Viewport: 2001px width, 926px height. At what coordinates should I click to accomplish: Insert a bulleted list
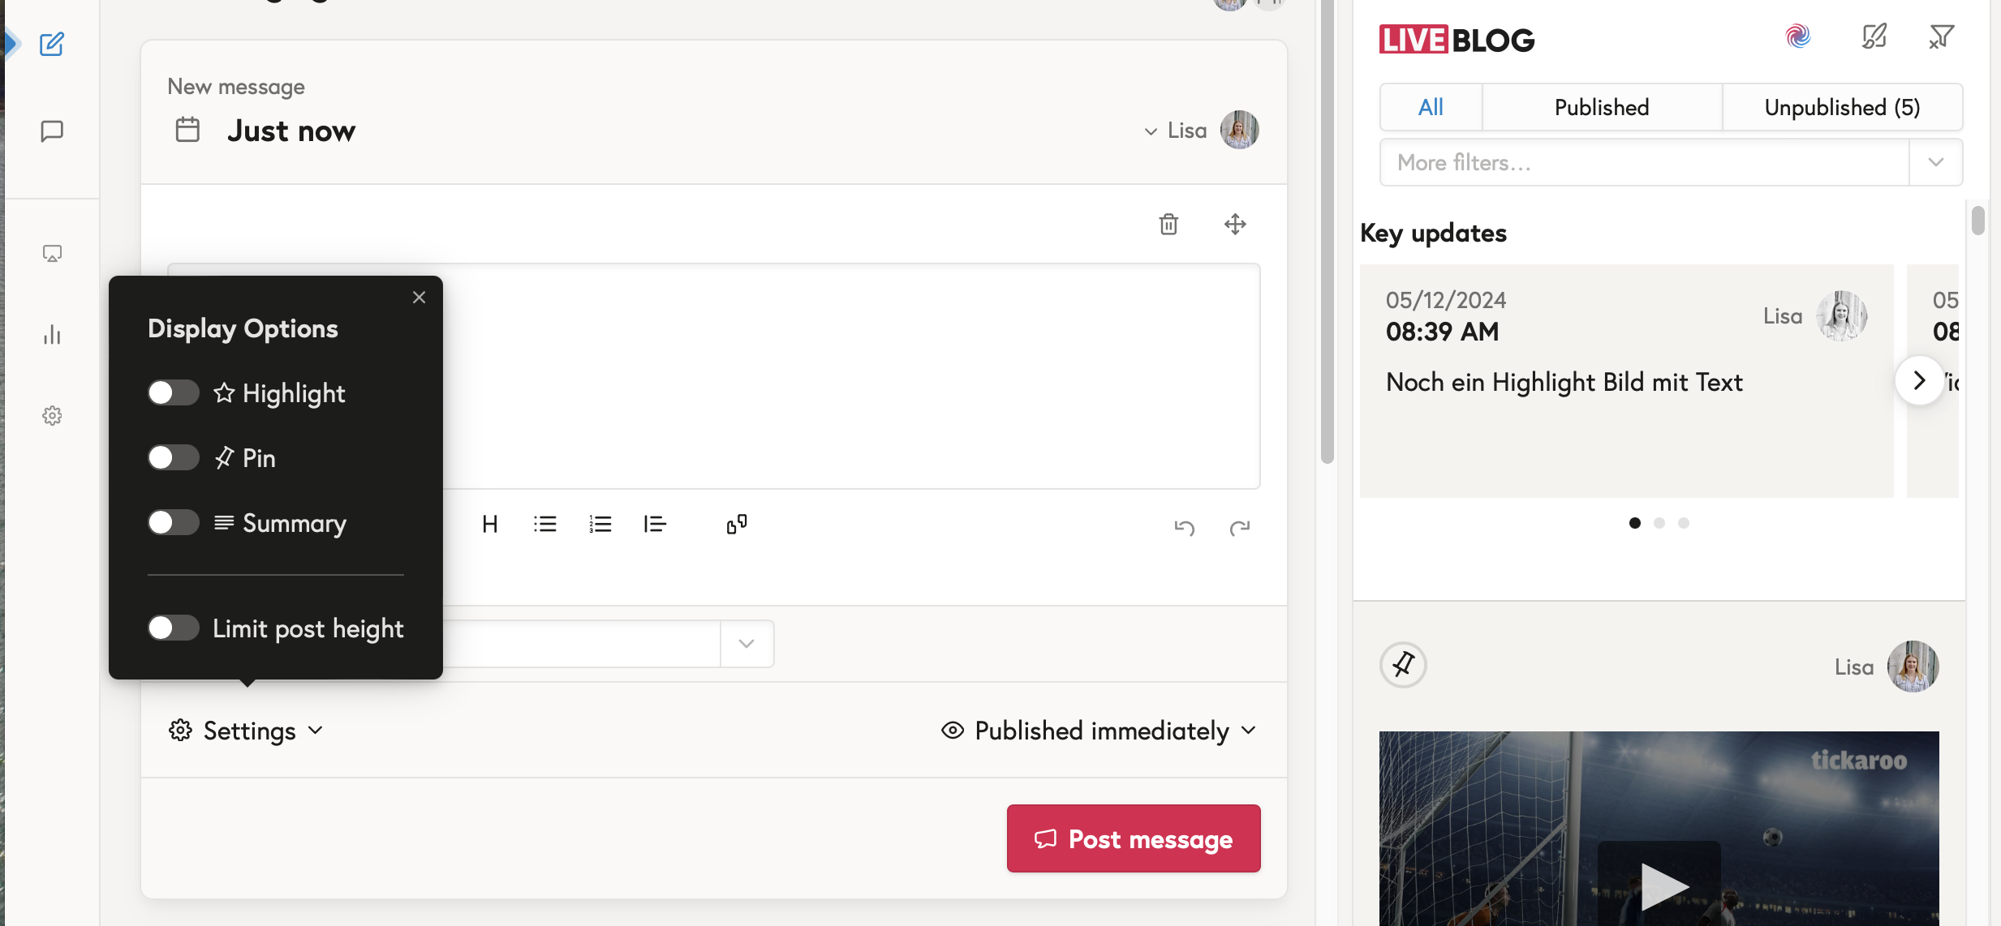coord(545,525)
